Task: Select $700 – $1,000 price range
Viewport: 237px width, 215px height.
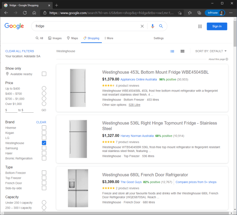Action: 44,99
